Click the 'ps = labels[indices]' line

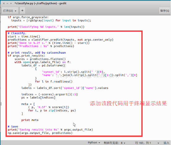[38, 98]
